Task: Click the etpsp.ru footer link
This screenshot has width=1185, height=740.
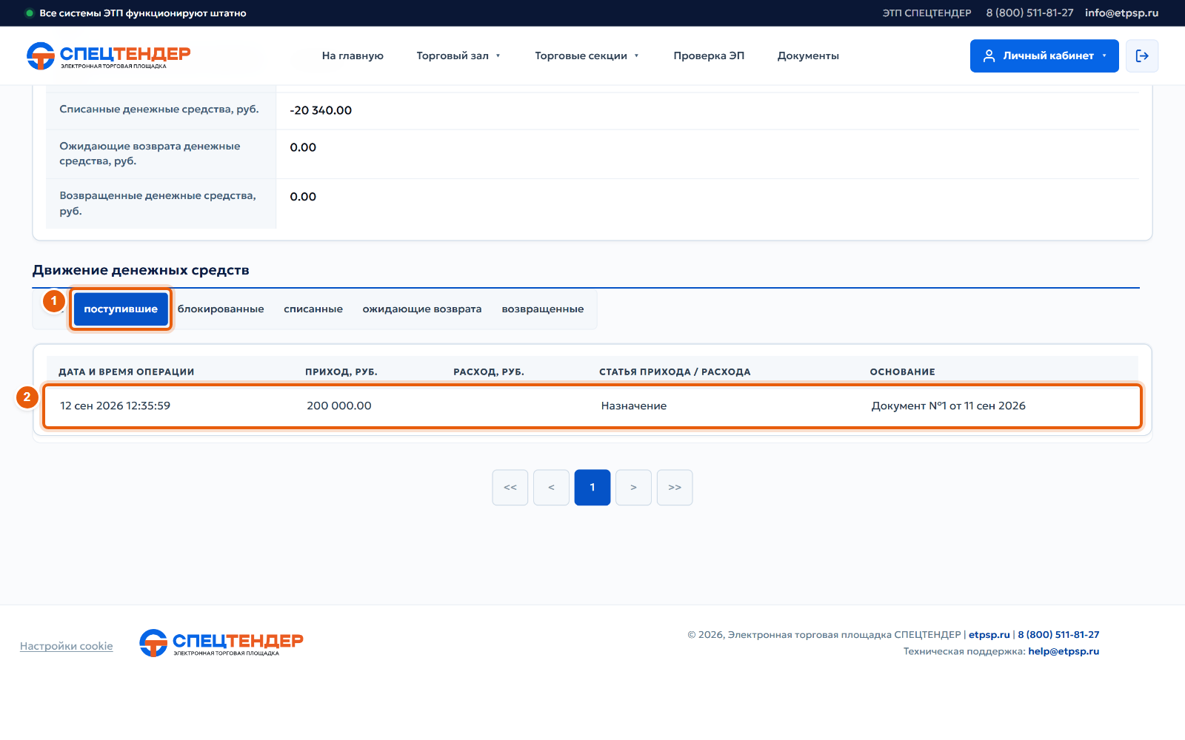Action: pos(989,635)
